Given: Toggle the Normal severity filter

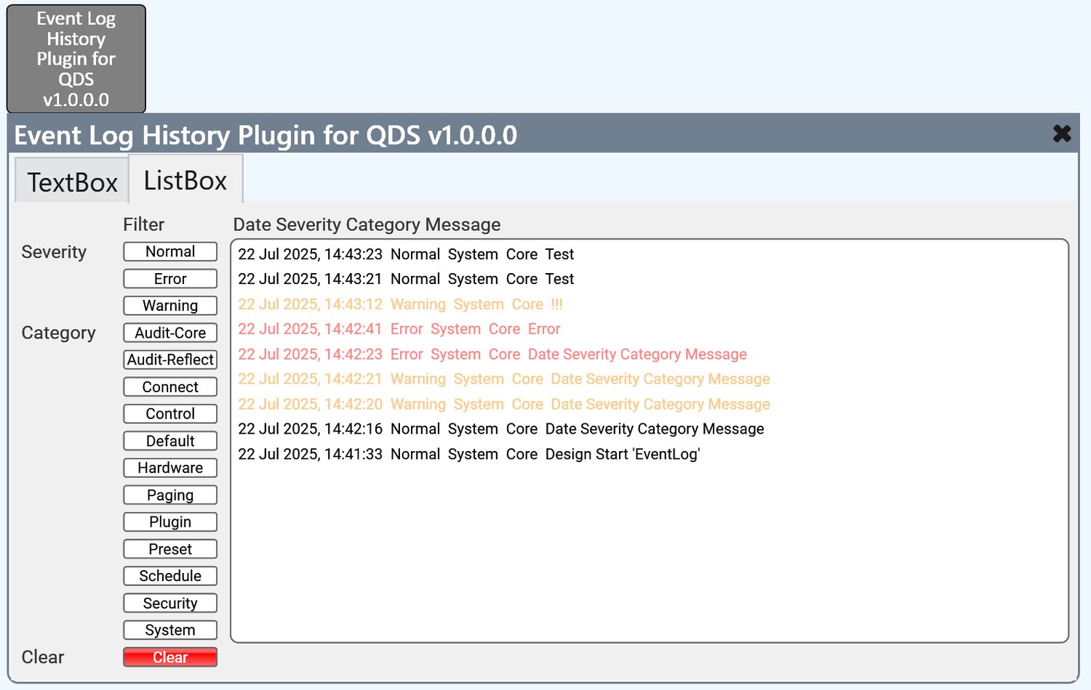Looking at the screenshot, I should point(170,251).
